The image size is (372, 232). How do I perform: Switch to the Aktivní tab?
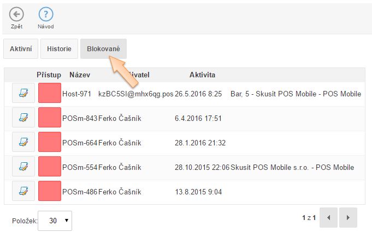click(x=21, y=48)
